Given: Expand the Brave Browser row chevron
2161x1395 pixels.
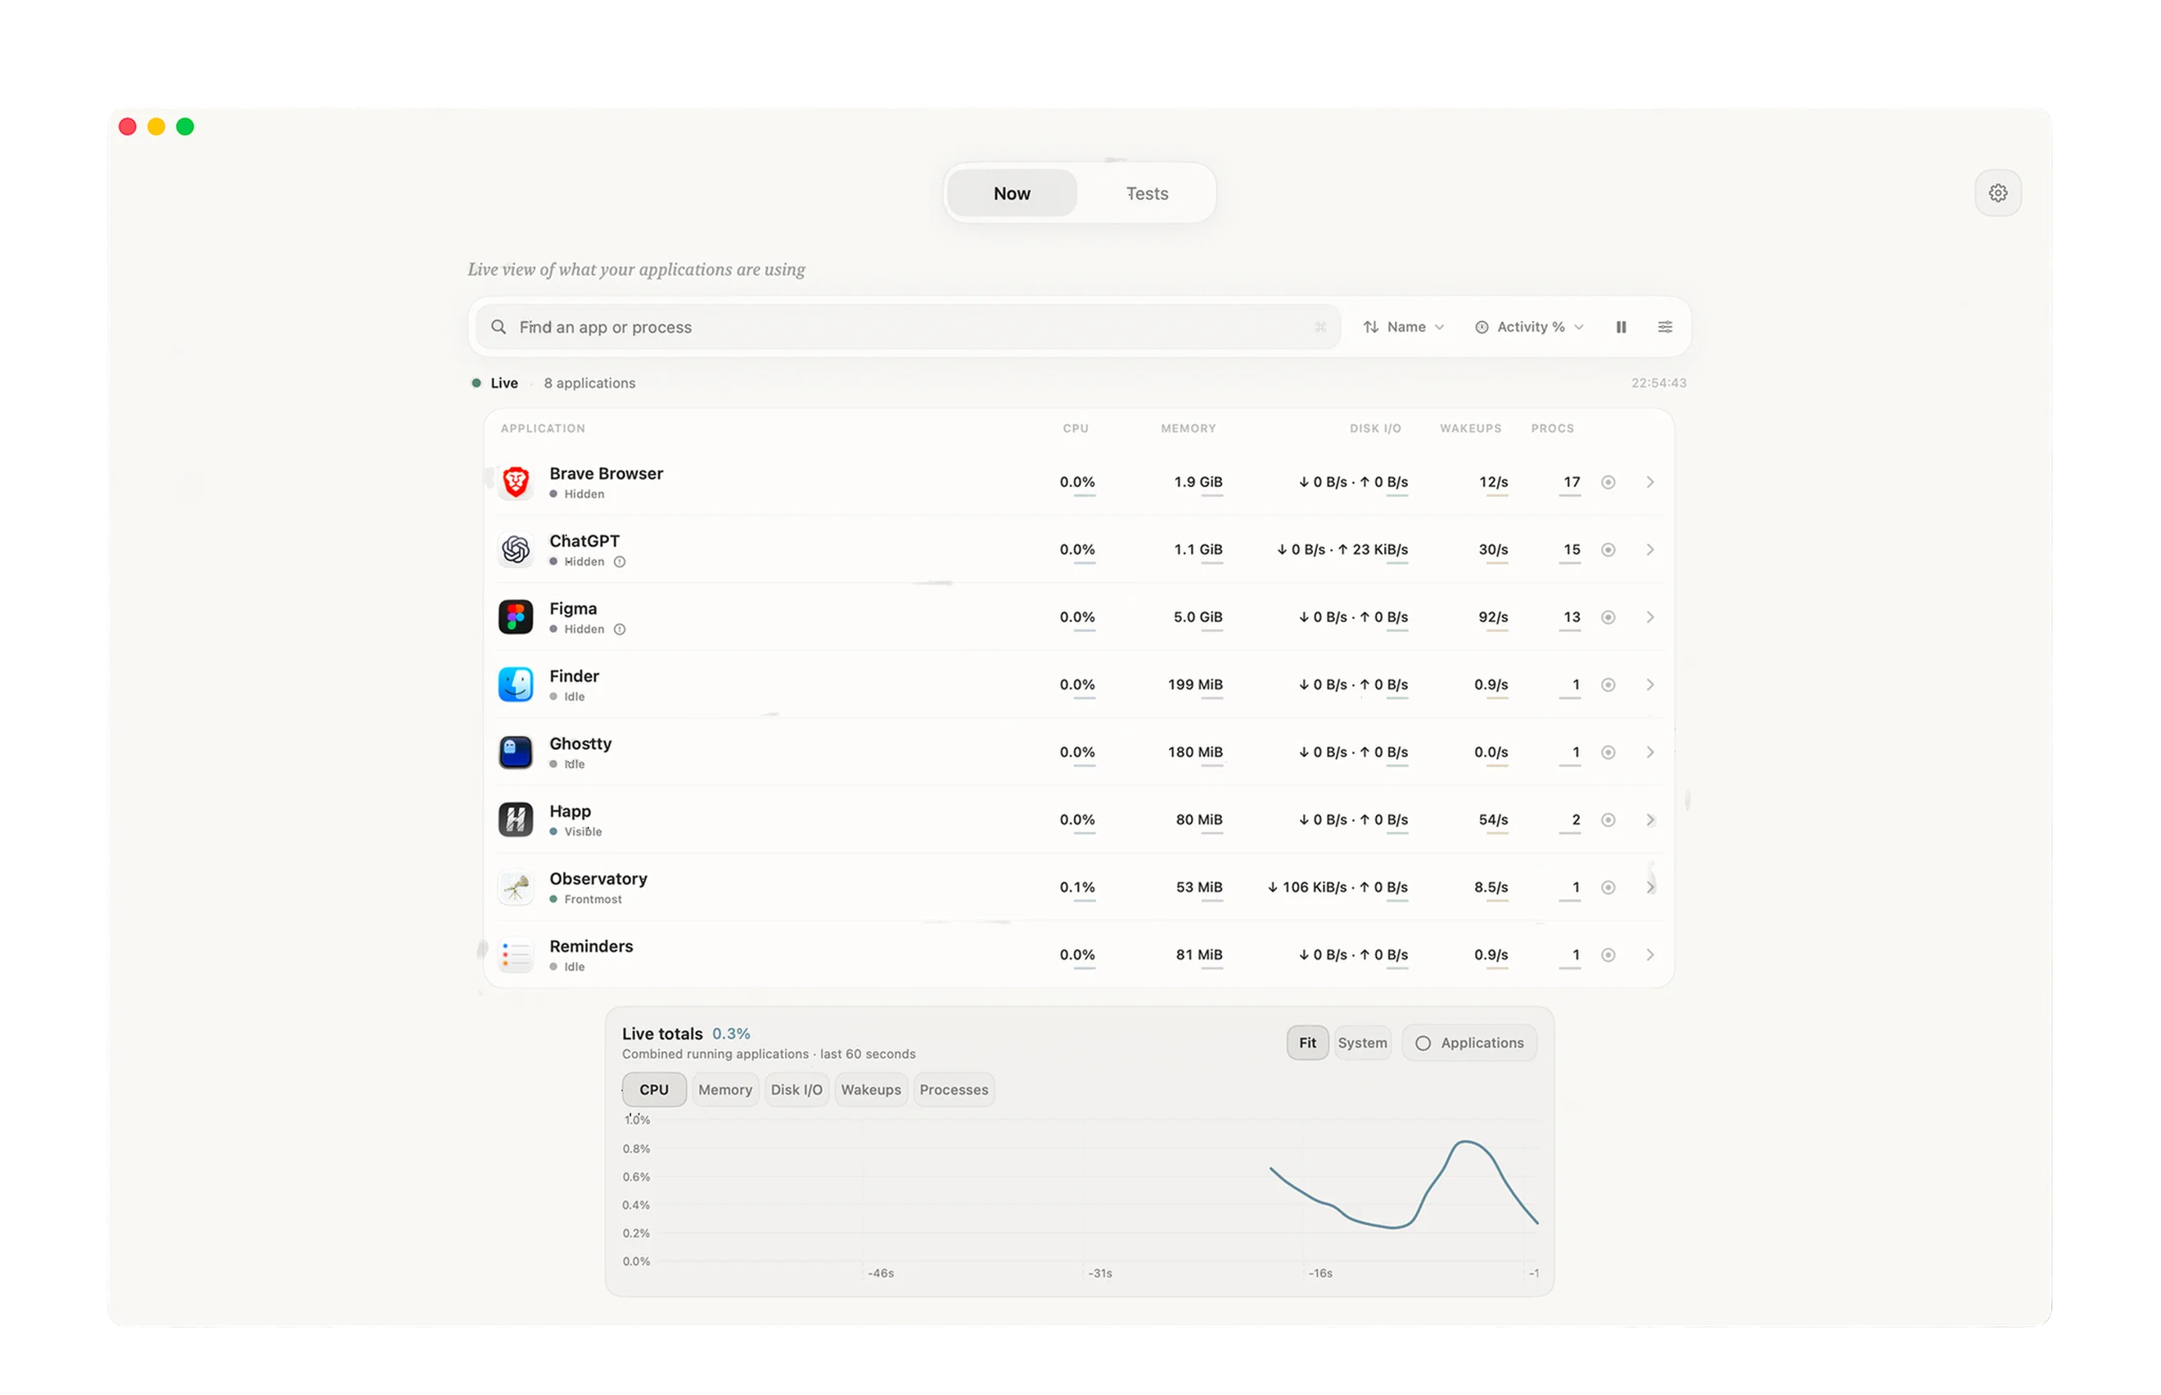Looking at the screenshot, I should click(1649, 482).
